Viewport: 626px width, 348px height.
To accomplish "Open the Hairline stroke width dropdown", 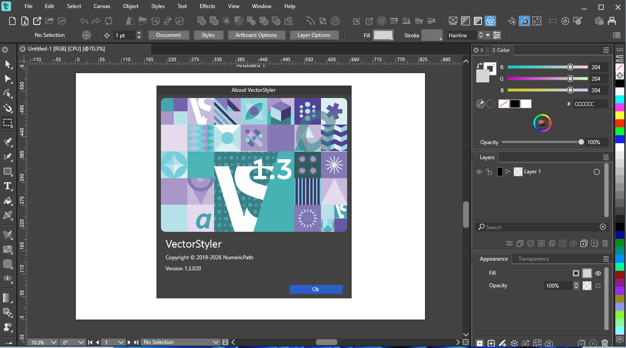I will point(465,35).
